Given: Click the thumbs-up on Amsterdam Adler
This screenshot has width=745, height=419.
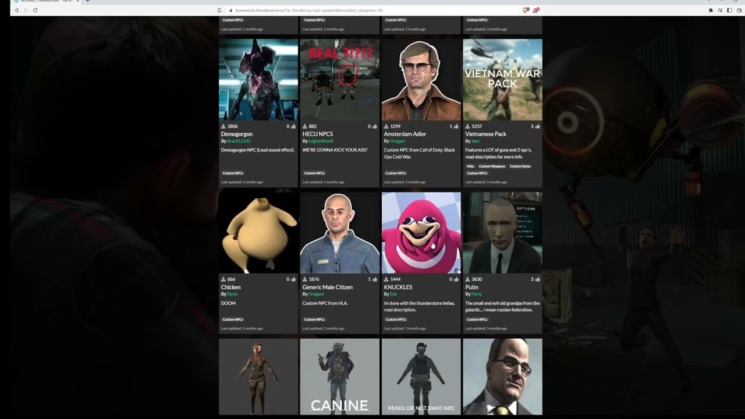Looking at the screenshot, I should (x=456, y=126).
